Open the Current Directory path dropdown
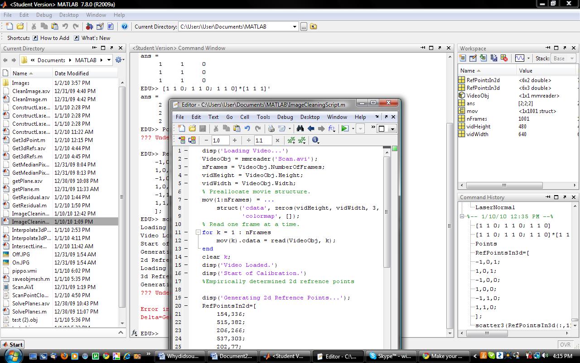Viewport: 580px width, 363px height. coord(295,27)
